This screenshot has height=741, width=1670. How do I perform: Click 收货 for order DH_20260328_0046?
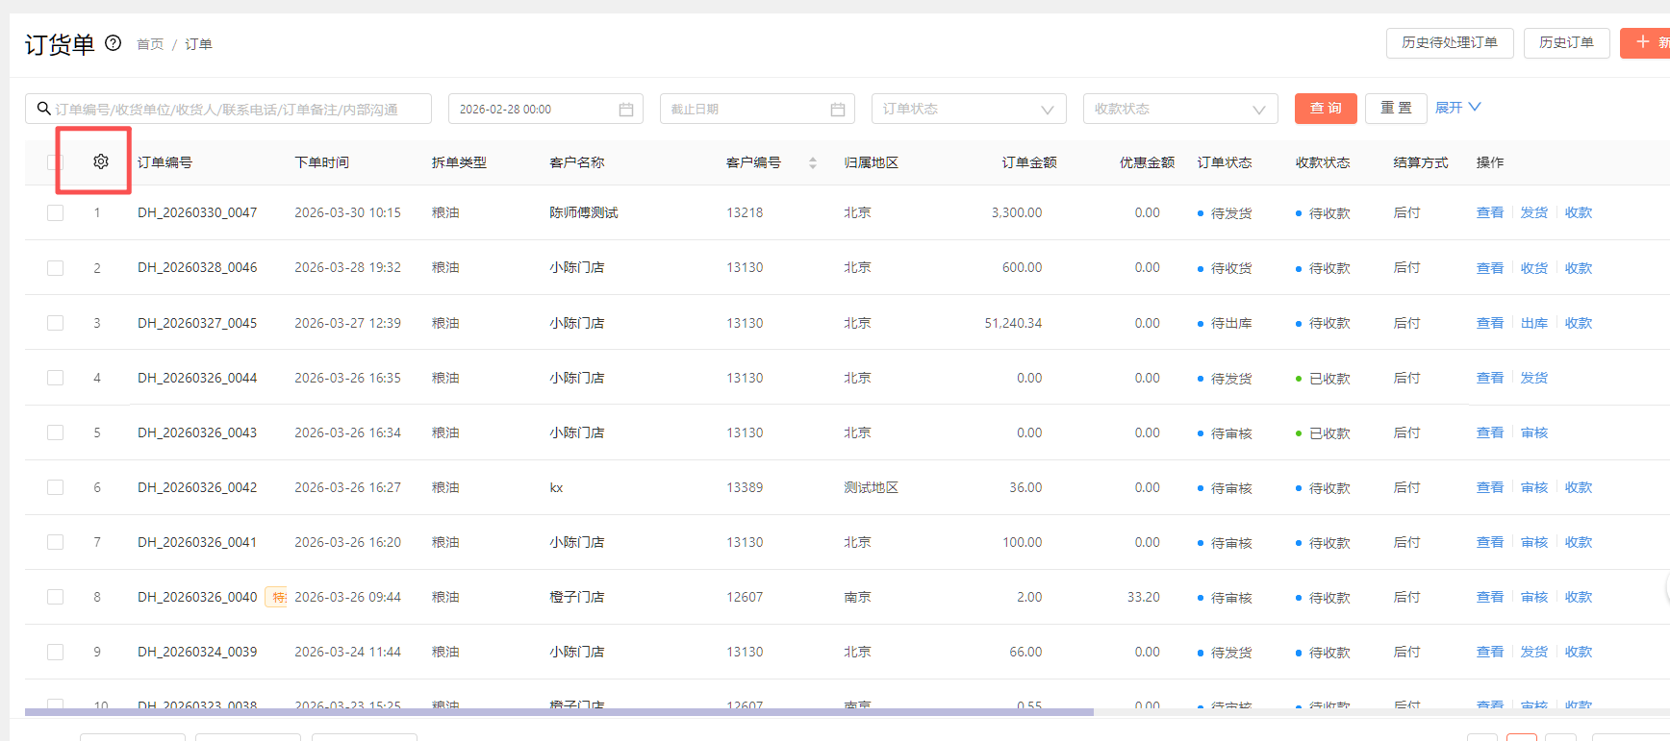click(x=1534, y=268)
